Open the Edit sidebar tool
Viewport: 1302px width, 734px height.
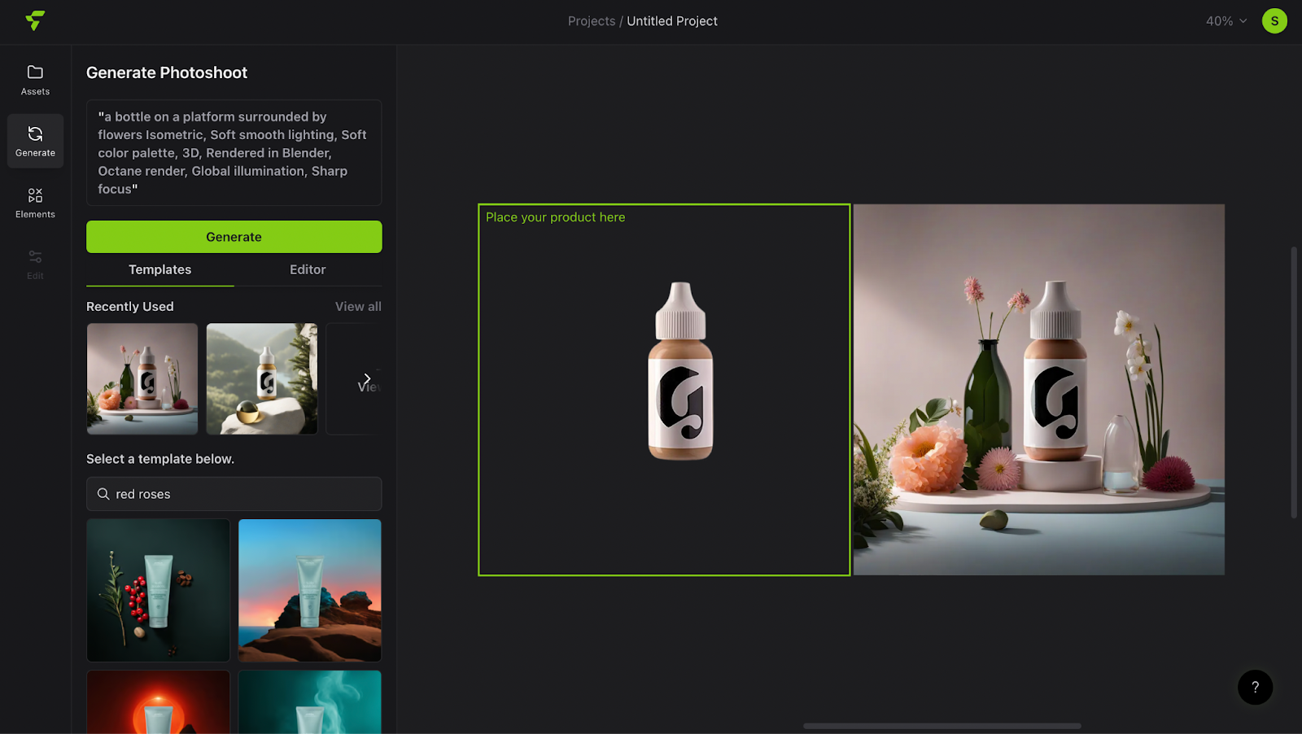tap(35, 264)
